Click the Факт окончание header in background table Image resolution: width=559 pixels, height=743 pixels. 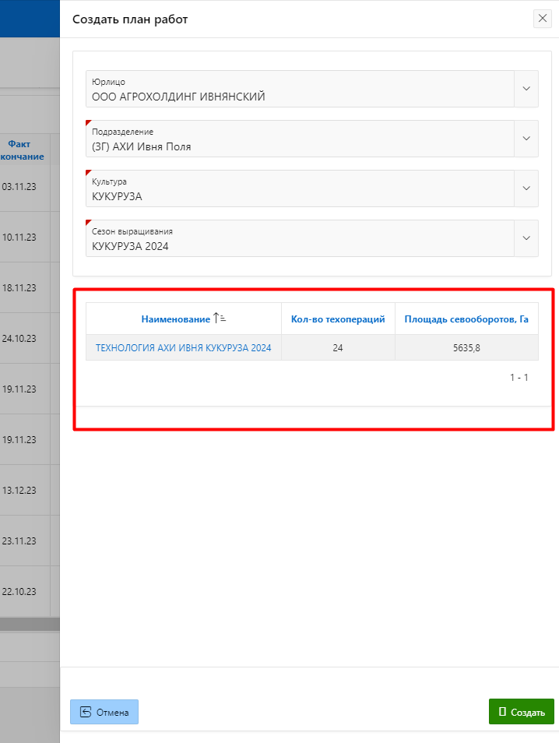pos(23,150)
